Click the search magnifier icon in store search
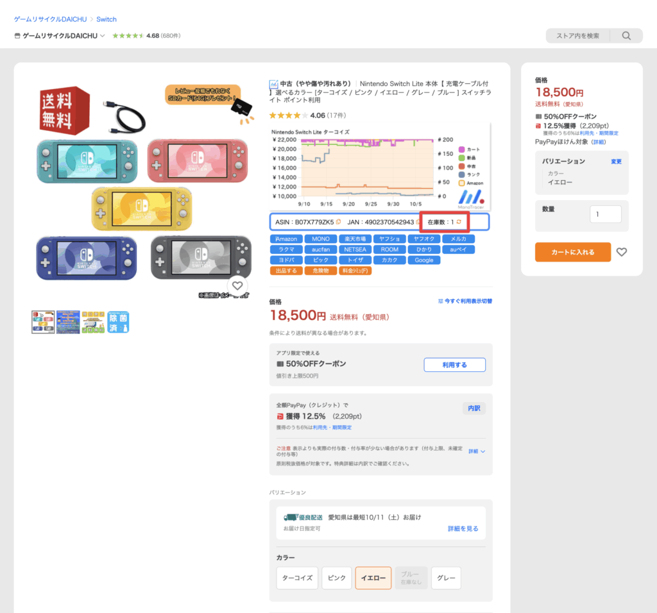This screenshot has height=613, width=657. (x=626, y=36)
